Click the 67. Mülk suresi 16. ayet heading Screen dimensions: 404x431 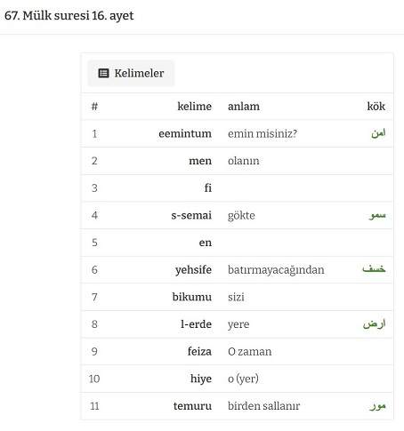(69, 15)
